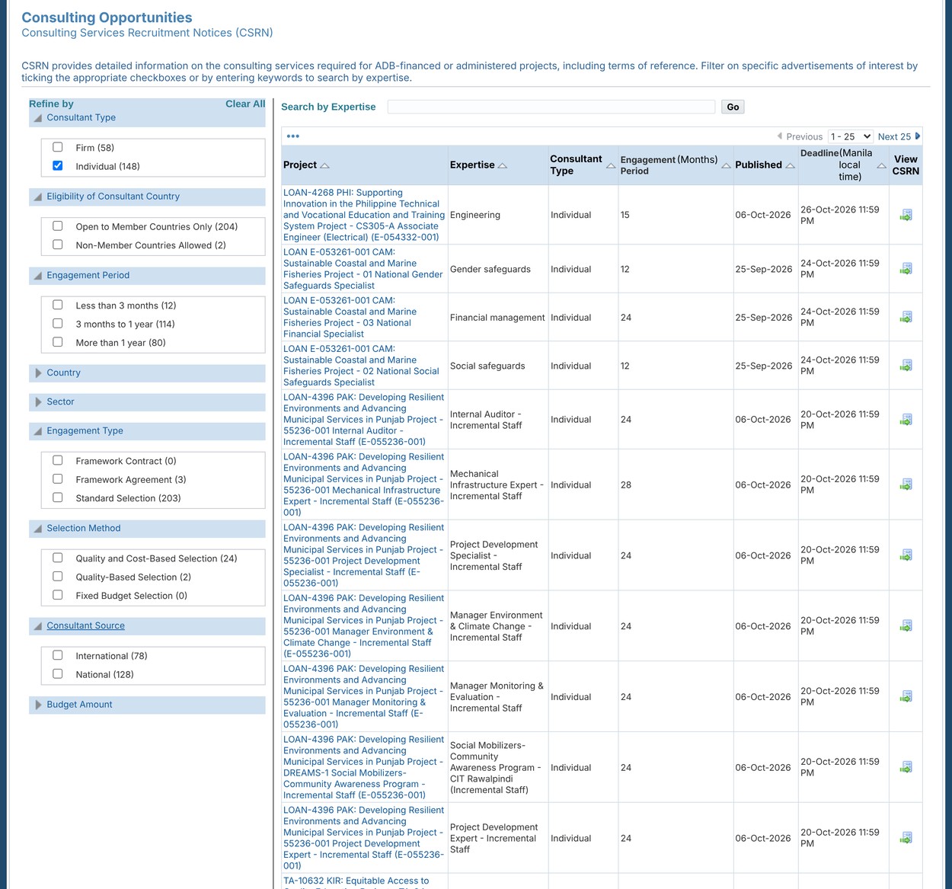Sort by Project column arrow icon
This screenshot has width=952, height=889.
[324, 165]
